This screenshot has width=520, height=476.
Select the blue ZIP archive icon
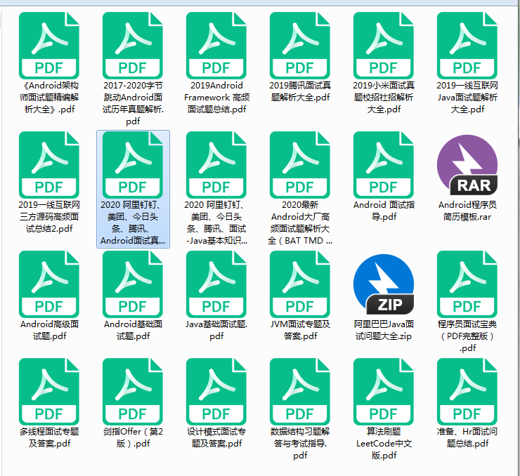(384, 284)
